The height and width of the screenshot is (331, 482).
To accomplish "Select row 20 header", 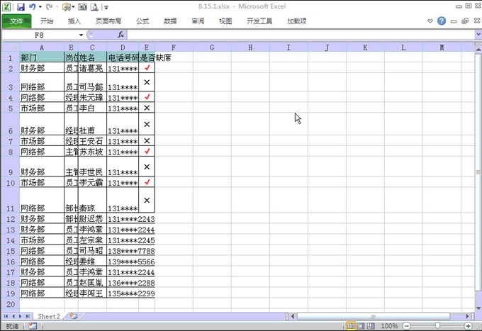I will [11, 304].
